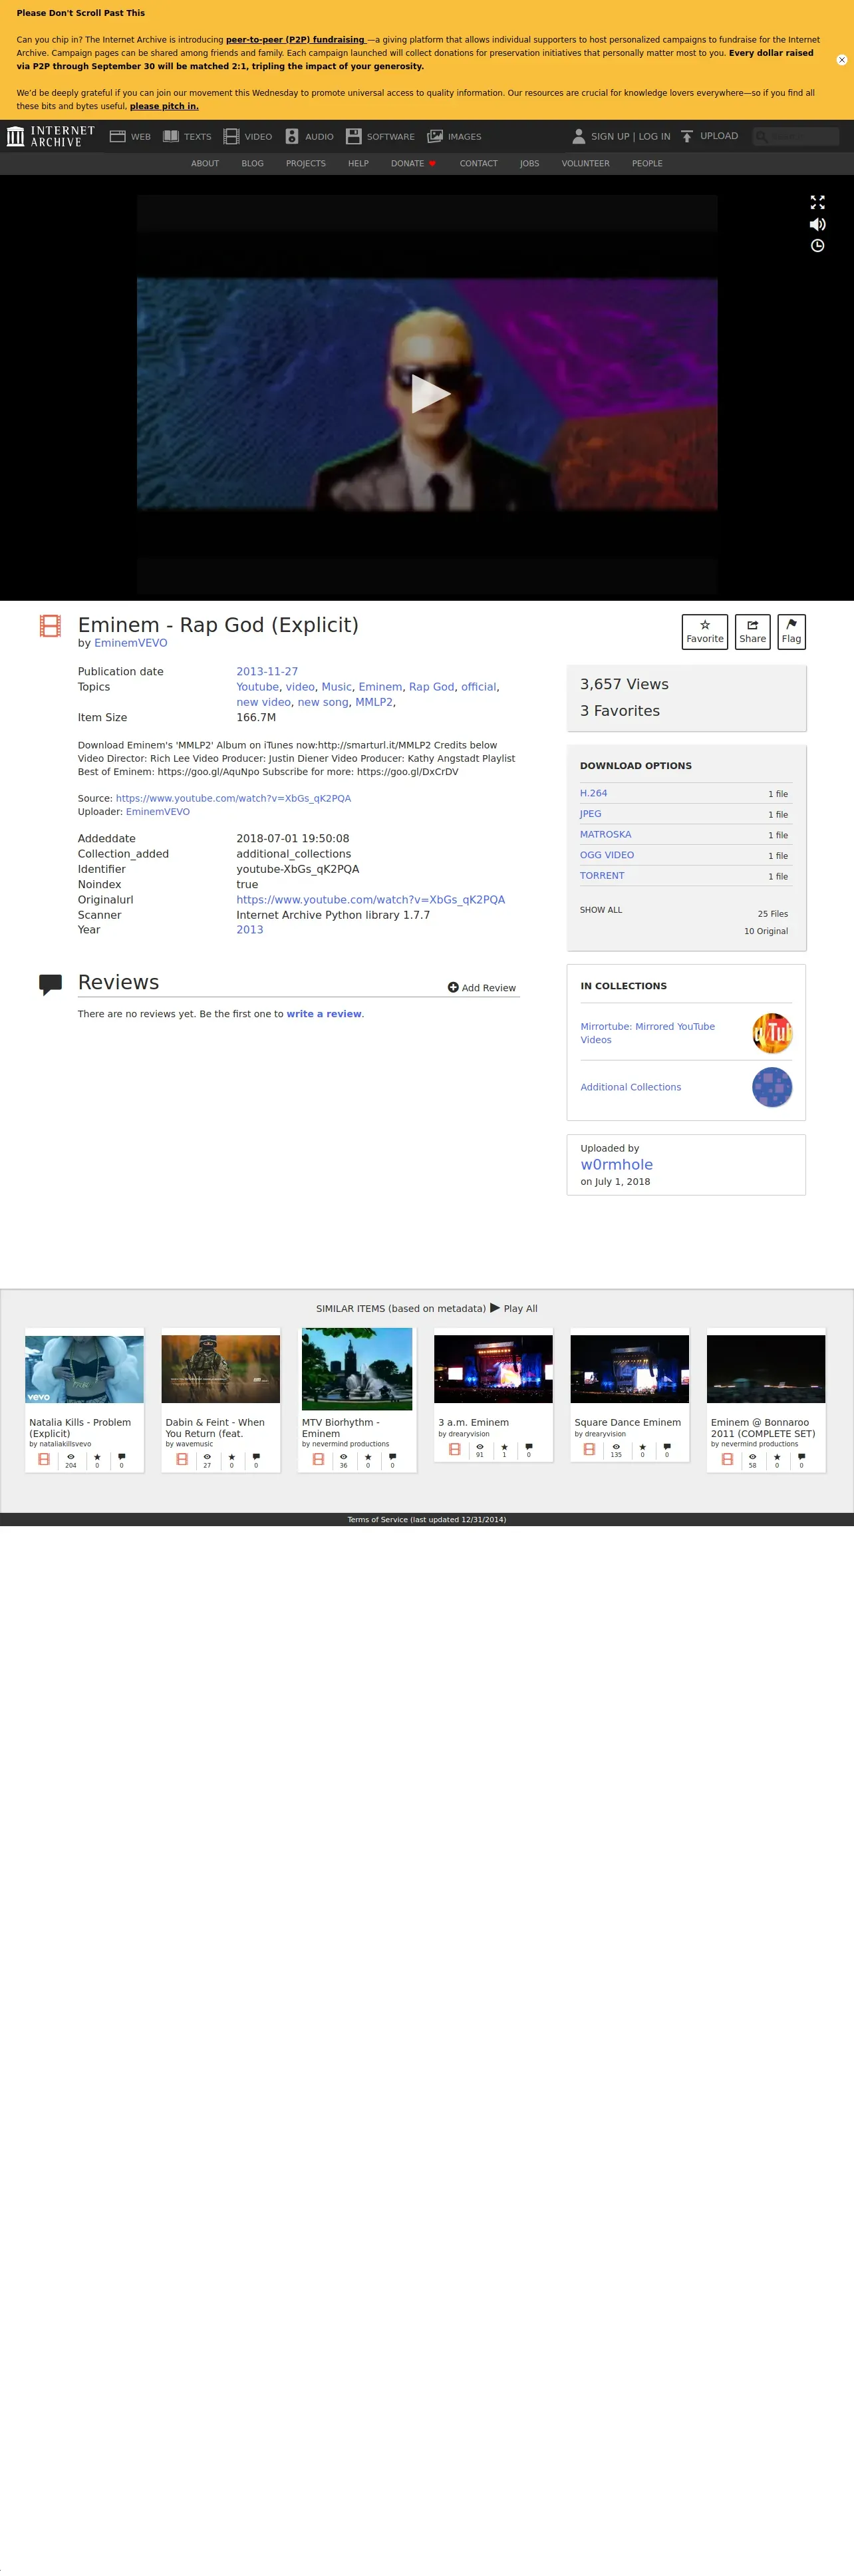
Task: Open MTV Biorhythm - Eminem item
Action: (357, 1400)
